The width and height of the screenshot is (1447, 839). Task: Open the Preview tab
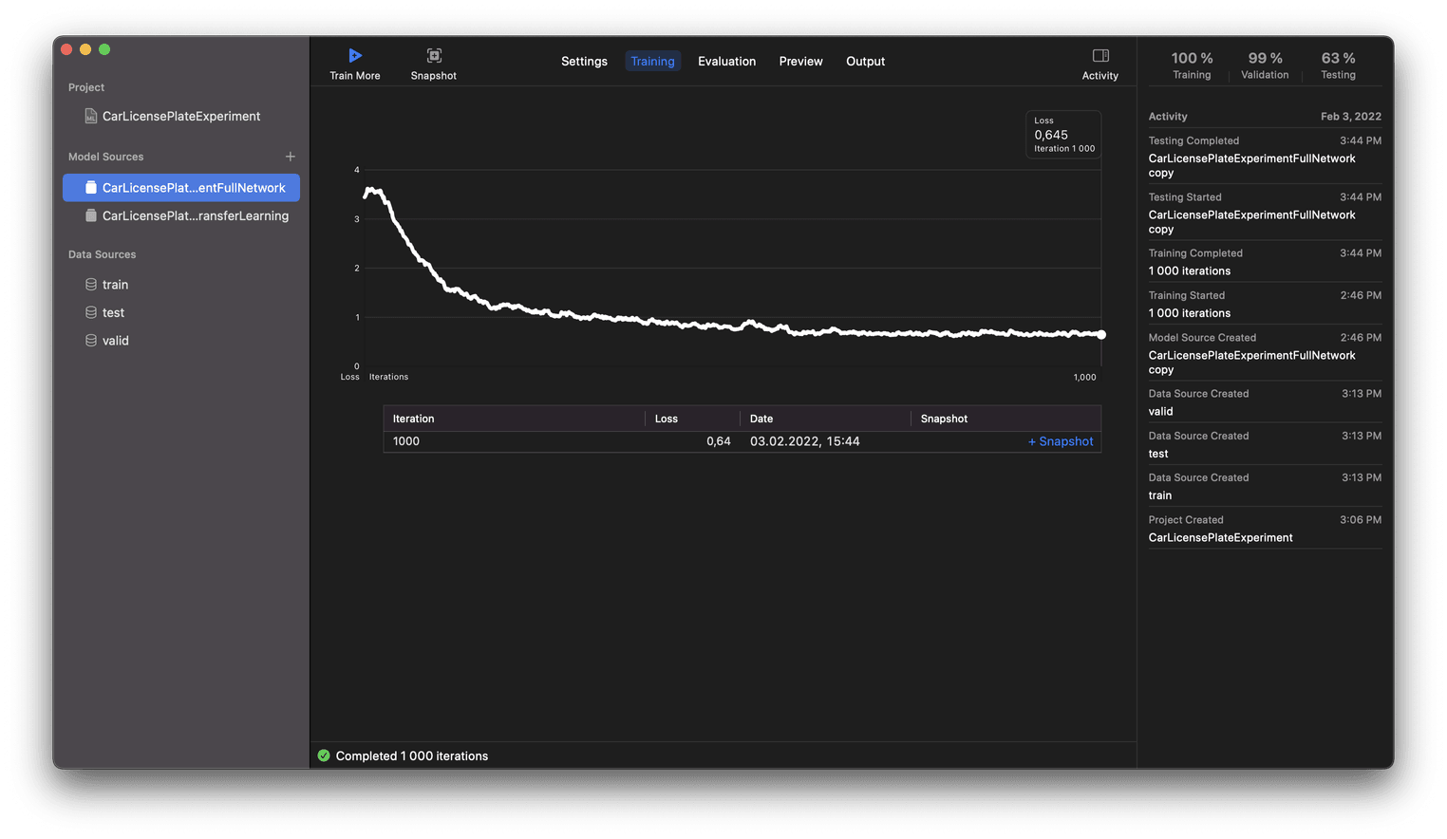(800, 61)
